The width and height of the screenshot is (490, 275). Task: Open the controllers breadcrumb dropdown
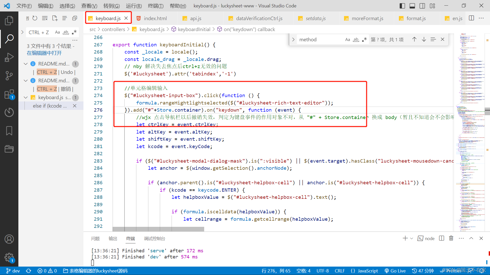[x=114, y=29]
